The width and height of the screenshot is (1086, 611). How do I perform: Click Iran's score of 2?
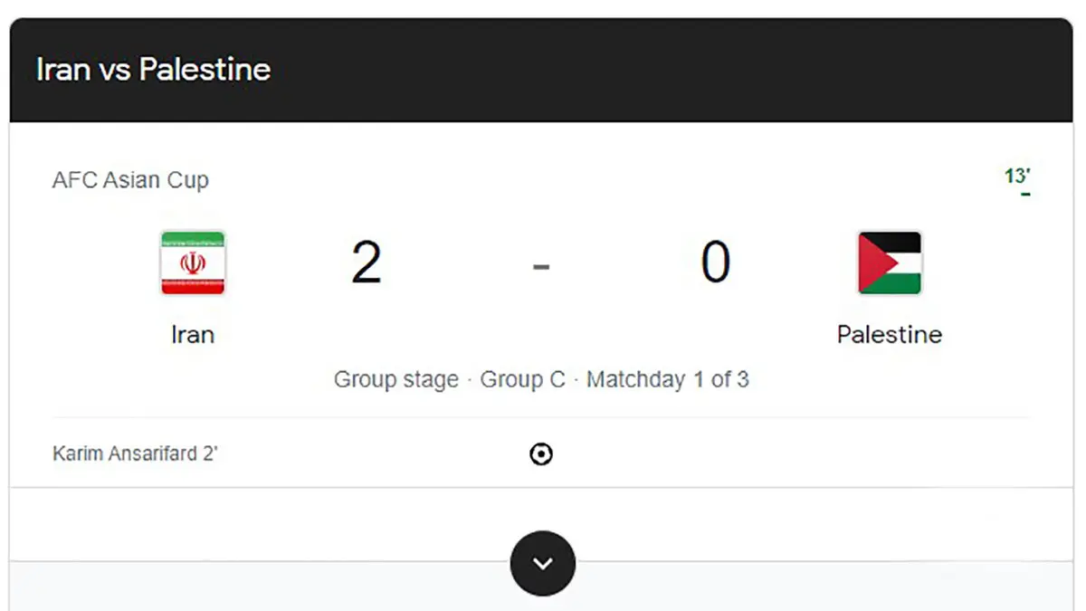point(367,263)
